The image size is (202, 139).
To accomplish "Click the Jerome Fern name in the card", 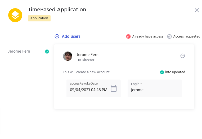I will (x=87, y=55).
